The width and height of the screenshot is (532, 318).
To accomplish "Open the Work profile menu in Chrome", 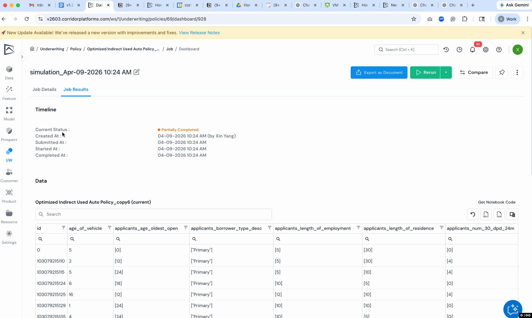I will click(508, 19).
